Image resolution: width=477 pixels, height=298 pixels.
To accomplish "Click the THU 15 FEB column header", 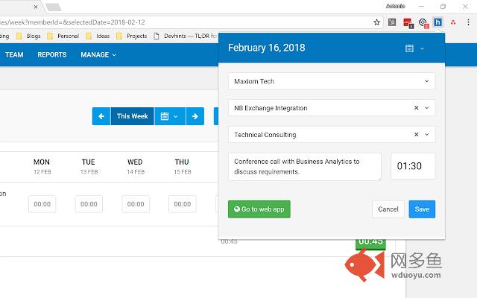I will point(182,166).
